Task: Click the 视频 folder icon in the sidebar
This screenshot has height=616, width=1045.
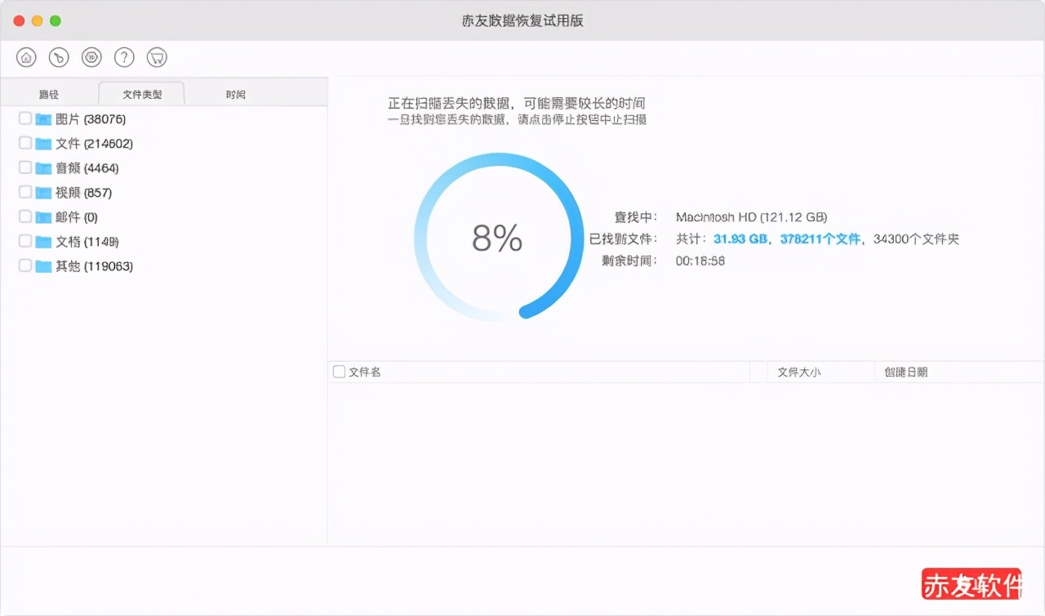Action: (x=45, y=192)
